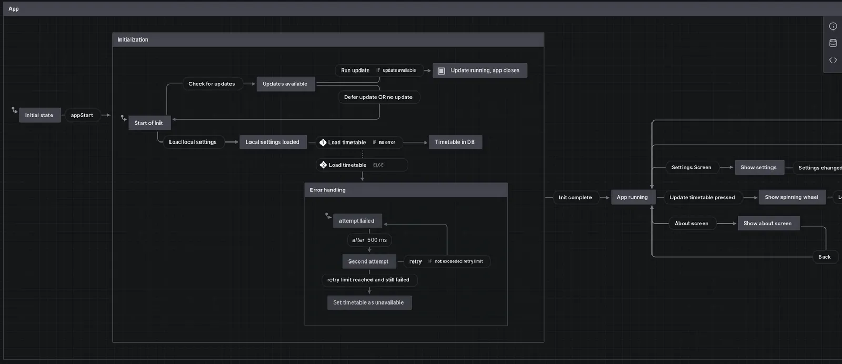Open the database context icon
The height and width of the screenshot is (364, 842).
[x=833, y=43]
